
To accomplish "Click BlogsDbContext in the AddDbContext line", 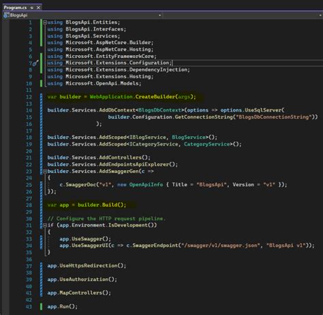I will [159, 110].
